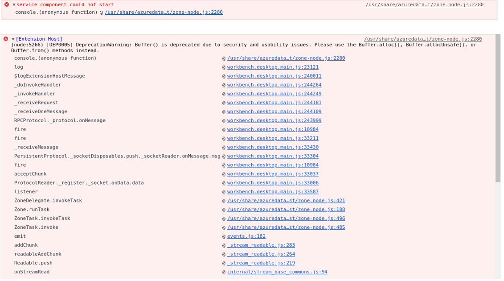Open _stream_readable.js:283 link for addChunk
The width and height of the screenshot is (504, 281).
click(261, 245)
